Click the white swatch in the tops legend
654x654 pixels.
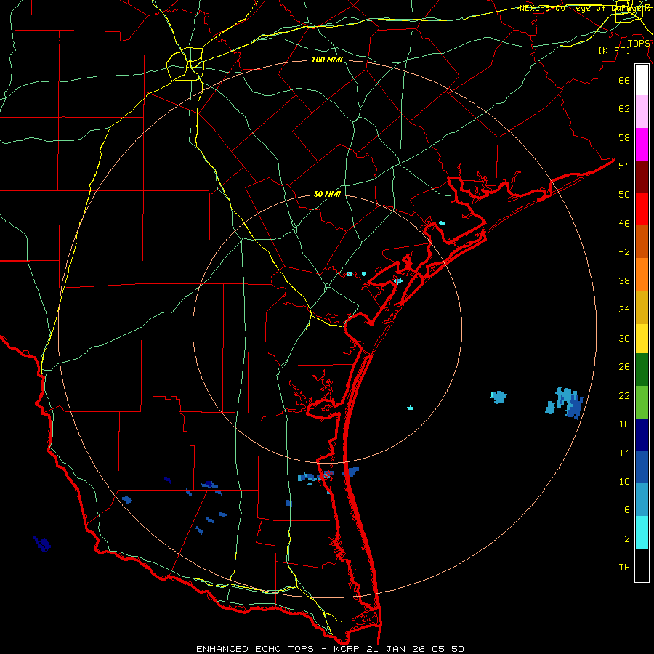pyautogui.click(x=642, y=80)
